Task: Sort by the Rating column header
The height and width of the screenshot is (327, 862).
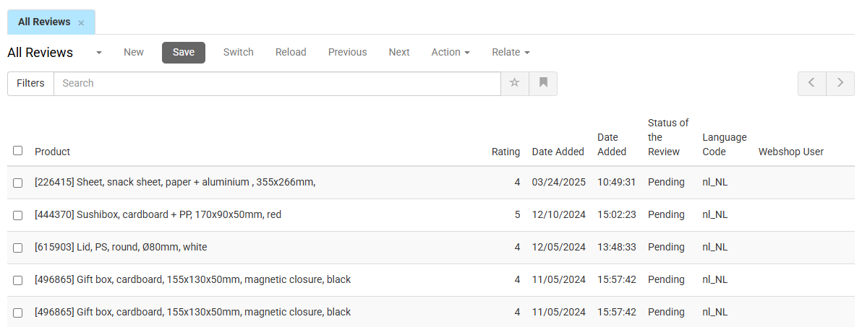Action: point(505,152)
